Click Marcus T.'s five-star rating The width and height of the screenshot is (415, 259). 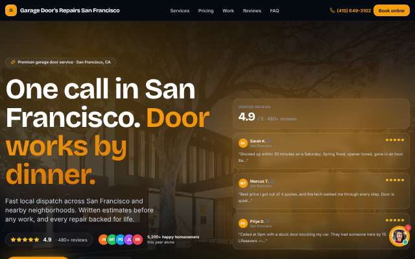(395, 180)
